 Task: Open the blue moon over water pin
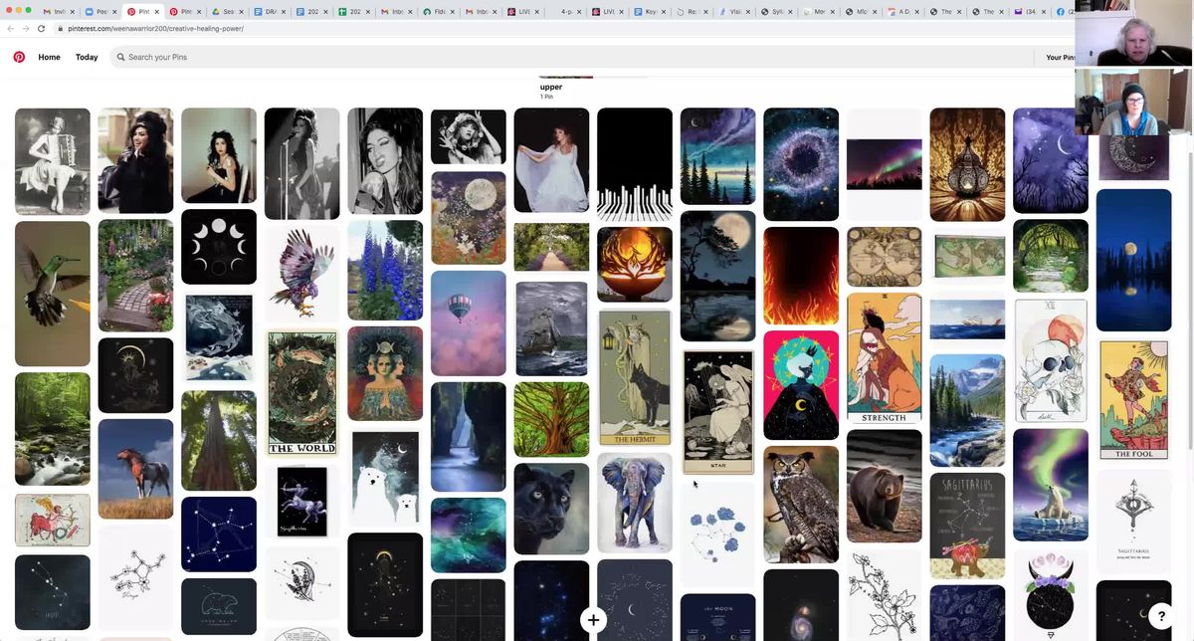pos(1134,260)
